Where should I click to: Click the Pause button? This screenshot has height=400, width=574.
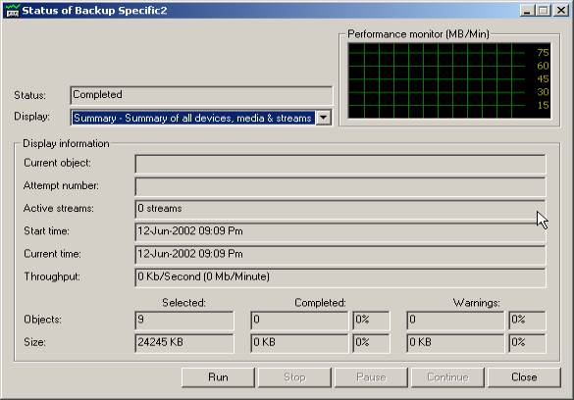371,377
